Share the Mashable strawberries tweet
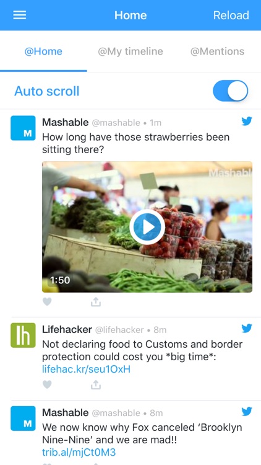The image size is (261, 465). pos(96,302)
